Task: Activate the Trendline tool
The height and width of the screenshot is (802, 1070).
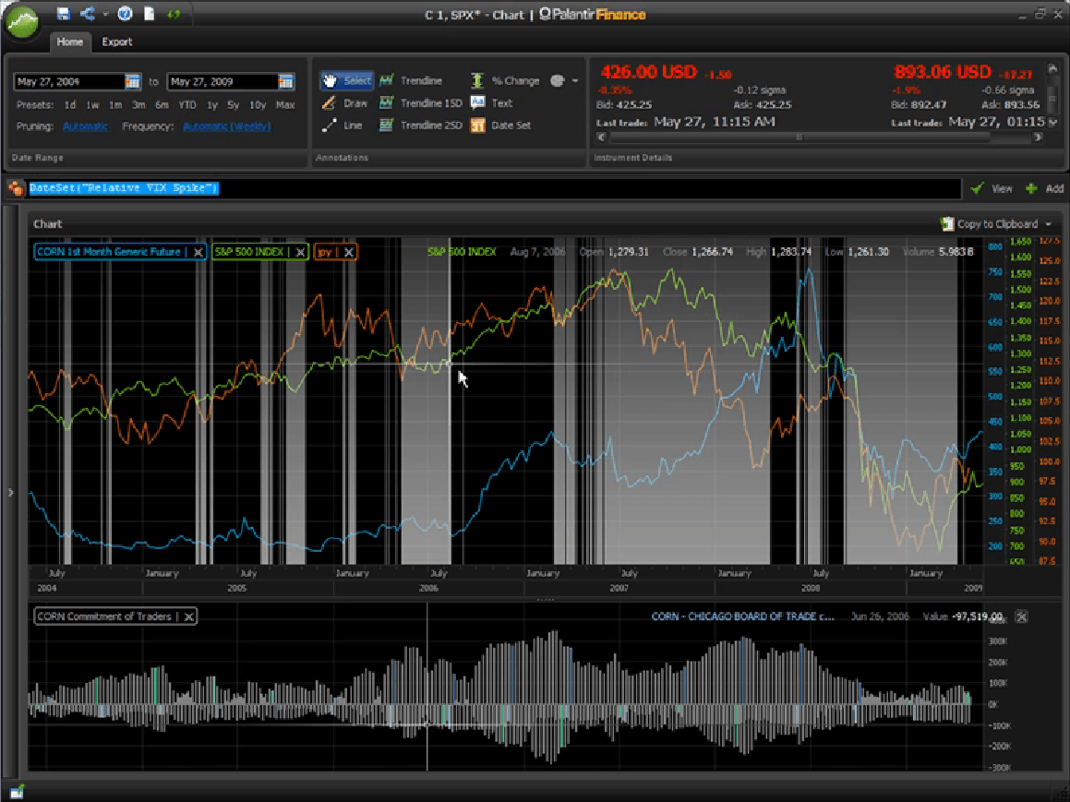Action: click(411, 80)
